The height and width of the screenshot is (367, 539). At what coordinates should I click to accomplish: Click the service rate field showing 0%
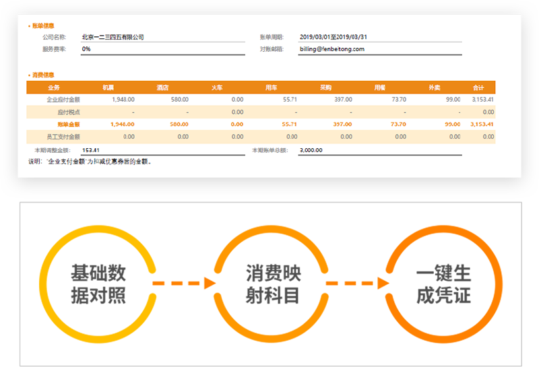pyautogui.click(x=86, y=49)
